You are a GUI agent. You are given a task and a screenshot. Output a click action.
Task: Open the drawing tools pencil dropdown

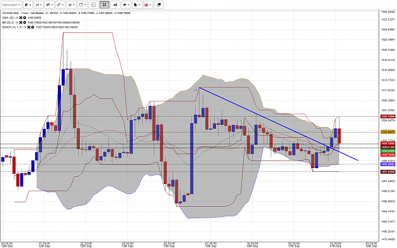tap(60, 5)
